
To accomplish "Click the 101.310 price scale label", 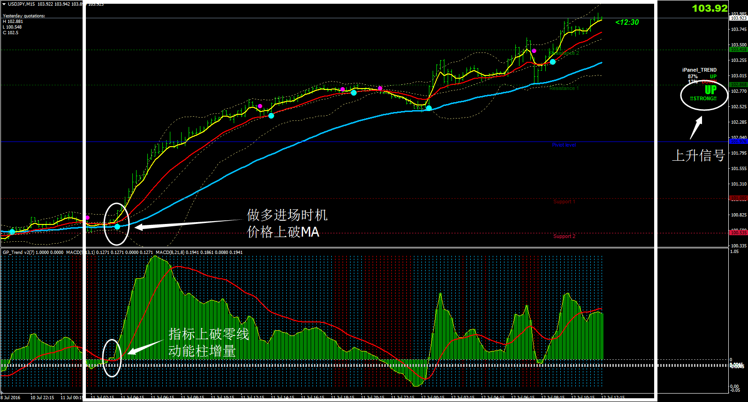I will (739, 184).
